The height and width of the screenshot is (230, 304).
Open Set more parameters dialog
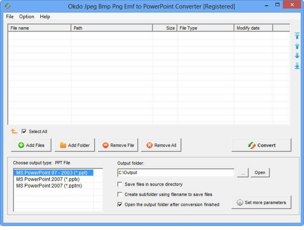[262, 202]
